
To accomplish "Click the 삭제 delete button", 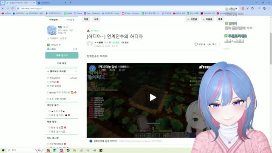I will pyautogui.click(x=96, y=19).
